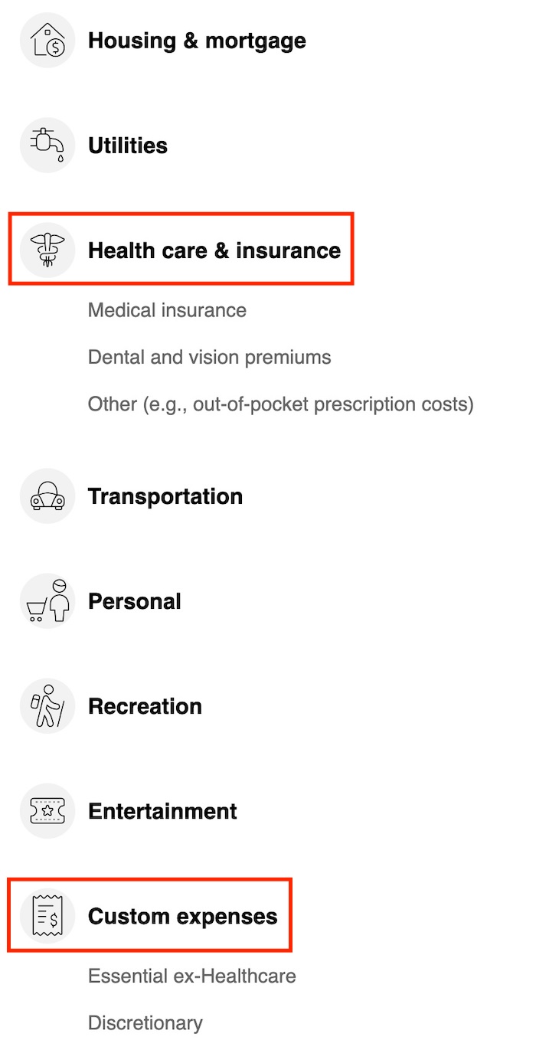This screenshot has width=536, height=1050.
Task: Click the water faucet Utilities icon
Action: pos(47,146)
